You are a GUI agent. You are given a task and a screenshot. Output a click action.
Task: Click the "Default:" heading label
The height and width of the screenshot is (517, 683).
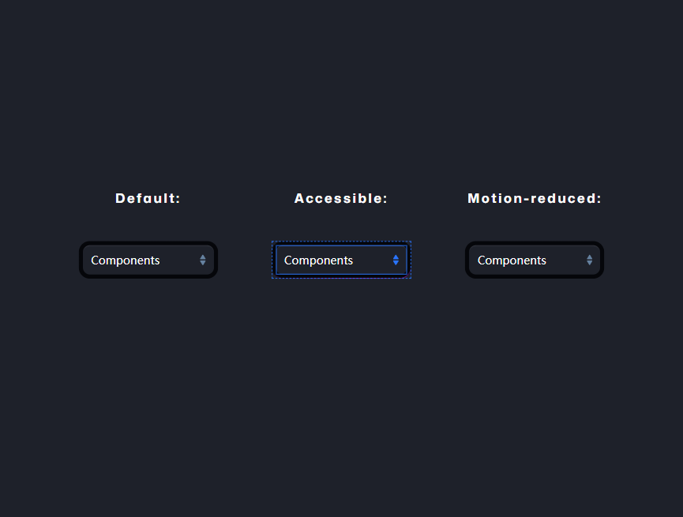(x=148, y=199)
